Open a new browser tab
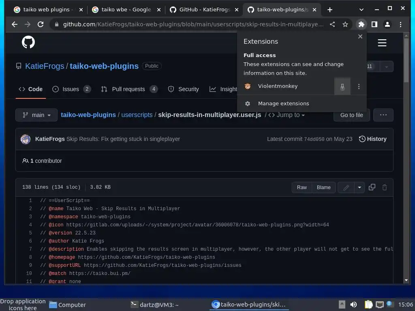This screenshot has height=311, width=415. (330, 10)
